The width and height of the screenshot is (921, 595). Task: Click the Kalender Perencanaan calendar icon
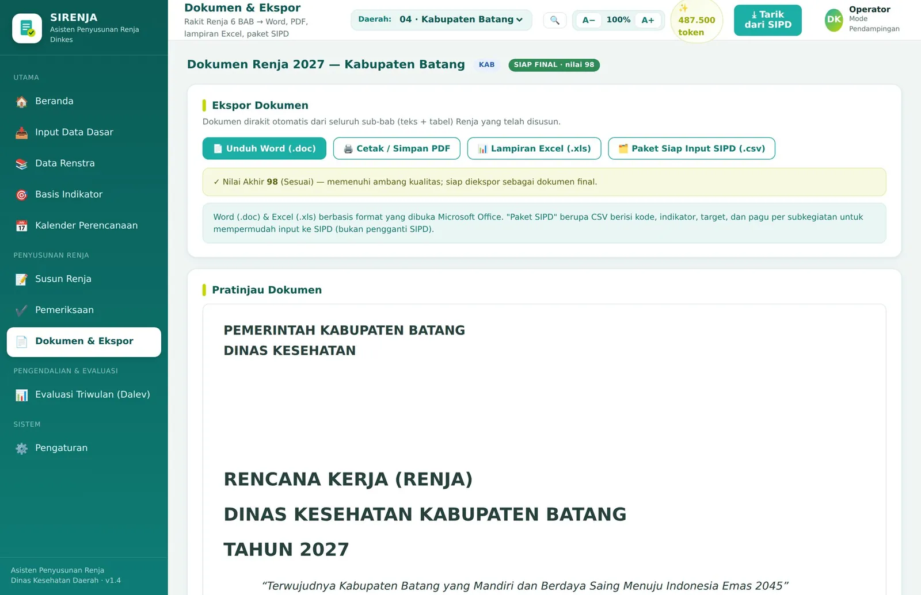click(x=21, y=226)
